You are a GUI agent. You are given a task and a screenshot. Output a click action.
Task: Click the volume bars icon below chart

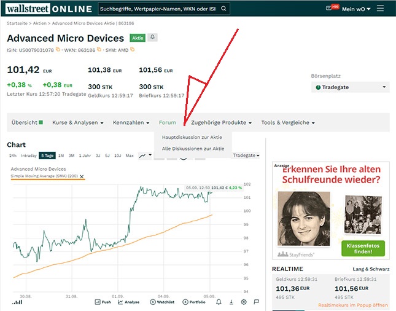[17, 302]
